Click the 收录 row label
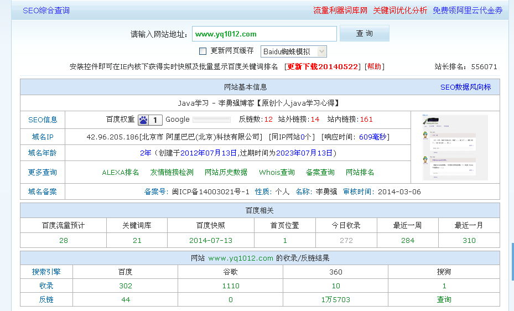This screenshot has width=514, height=311. 46,286
